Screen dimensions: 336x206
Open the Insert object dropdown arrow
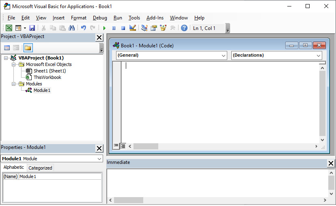point(25,28)
